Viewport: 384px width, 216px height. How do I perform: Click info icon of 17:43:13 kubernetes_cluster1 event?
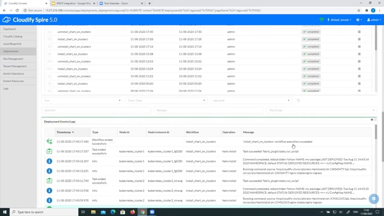pyautogui.click(x=49, y=171)
